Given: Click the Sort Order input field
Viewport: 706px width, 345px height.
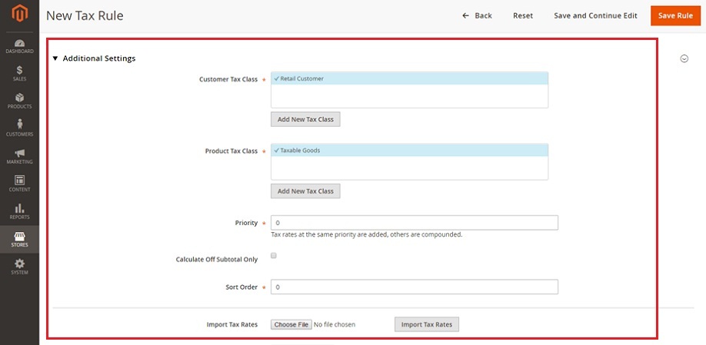Looking at the screenshot, I should tap(415, 287).
